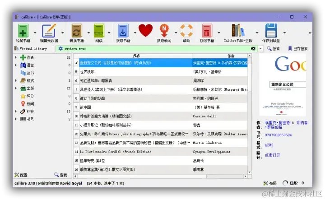Expand the 格式 formats tree node
This screenshot has height=200, width=325.
pos(16,80)
